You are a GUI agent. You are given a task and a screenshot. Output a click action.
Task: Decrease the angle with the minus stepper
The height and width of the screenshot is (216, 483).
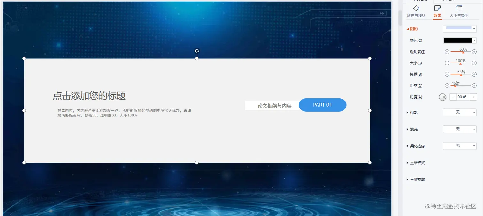tap(453, 97)
